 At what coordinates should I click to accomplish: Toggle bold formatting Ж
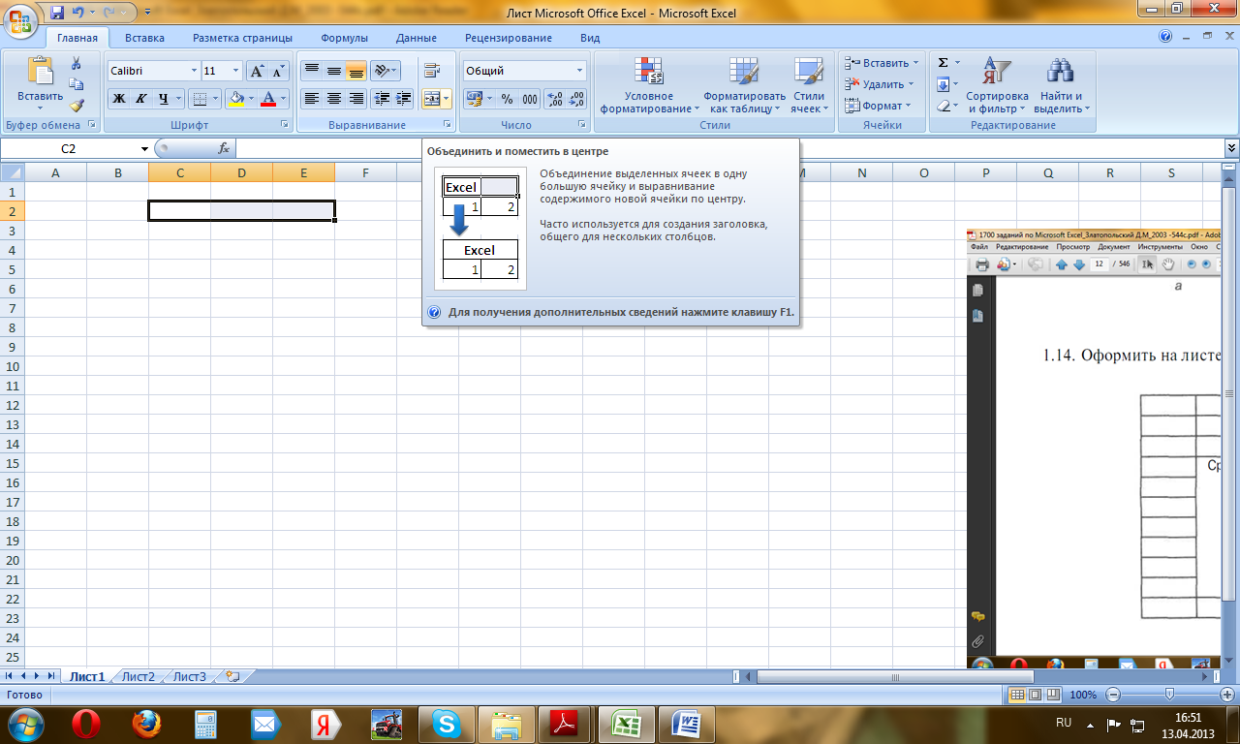118,99
